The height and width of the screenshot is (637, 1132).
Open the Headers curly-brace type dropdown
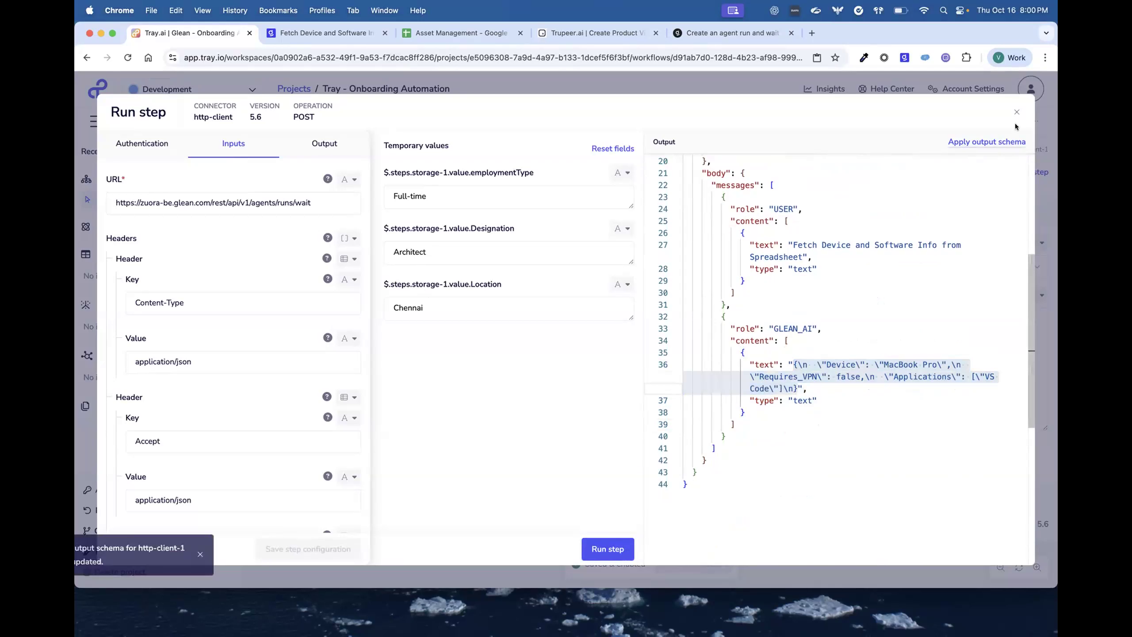pos(348,238)
